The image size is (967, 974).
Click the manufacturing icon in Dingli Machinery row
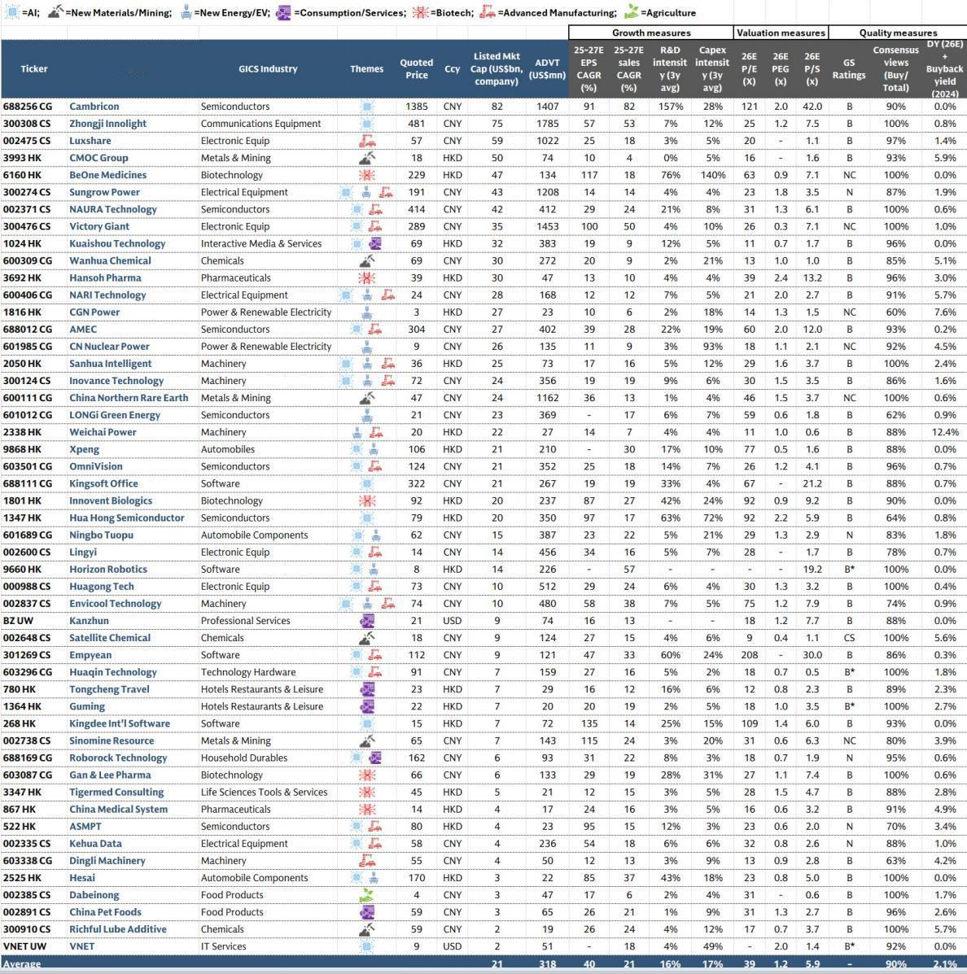367,861
